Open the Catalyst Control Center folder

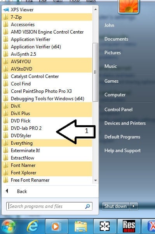click(47, 76)
